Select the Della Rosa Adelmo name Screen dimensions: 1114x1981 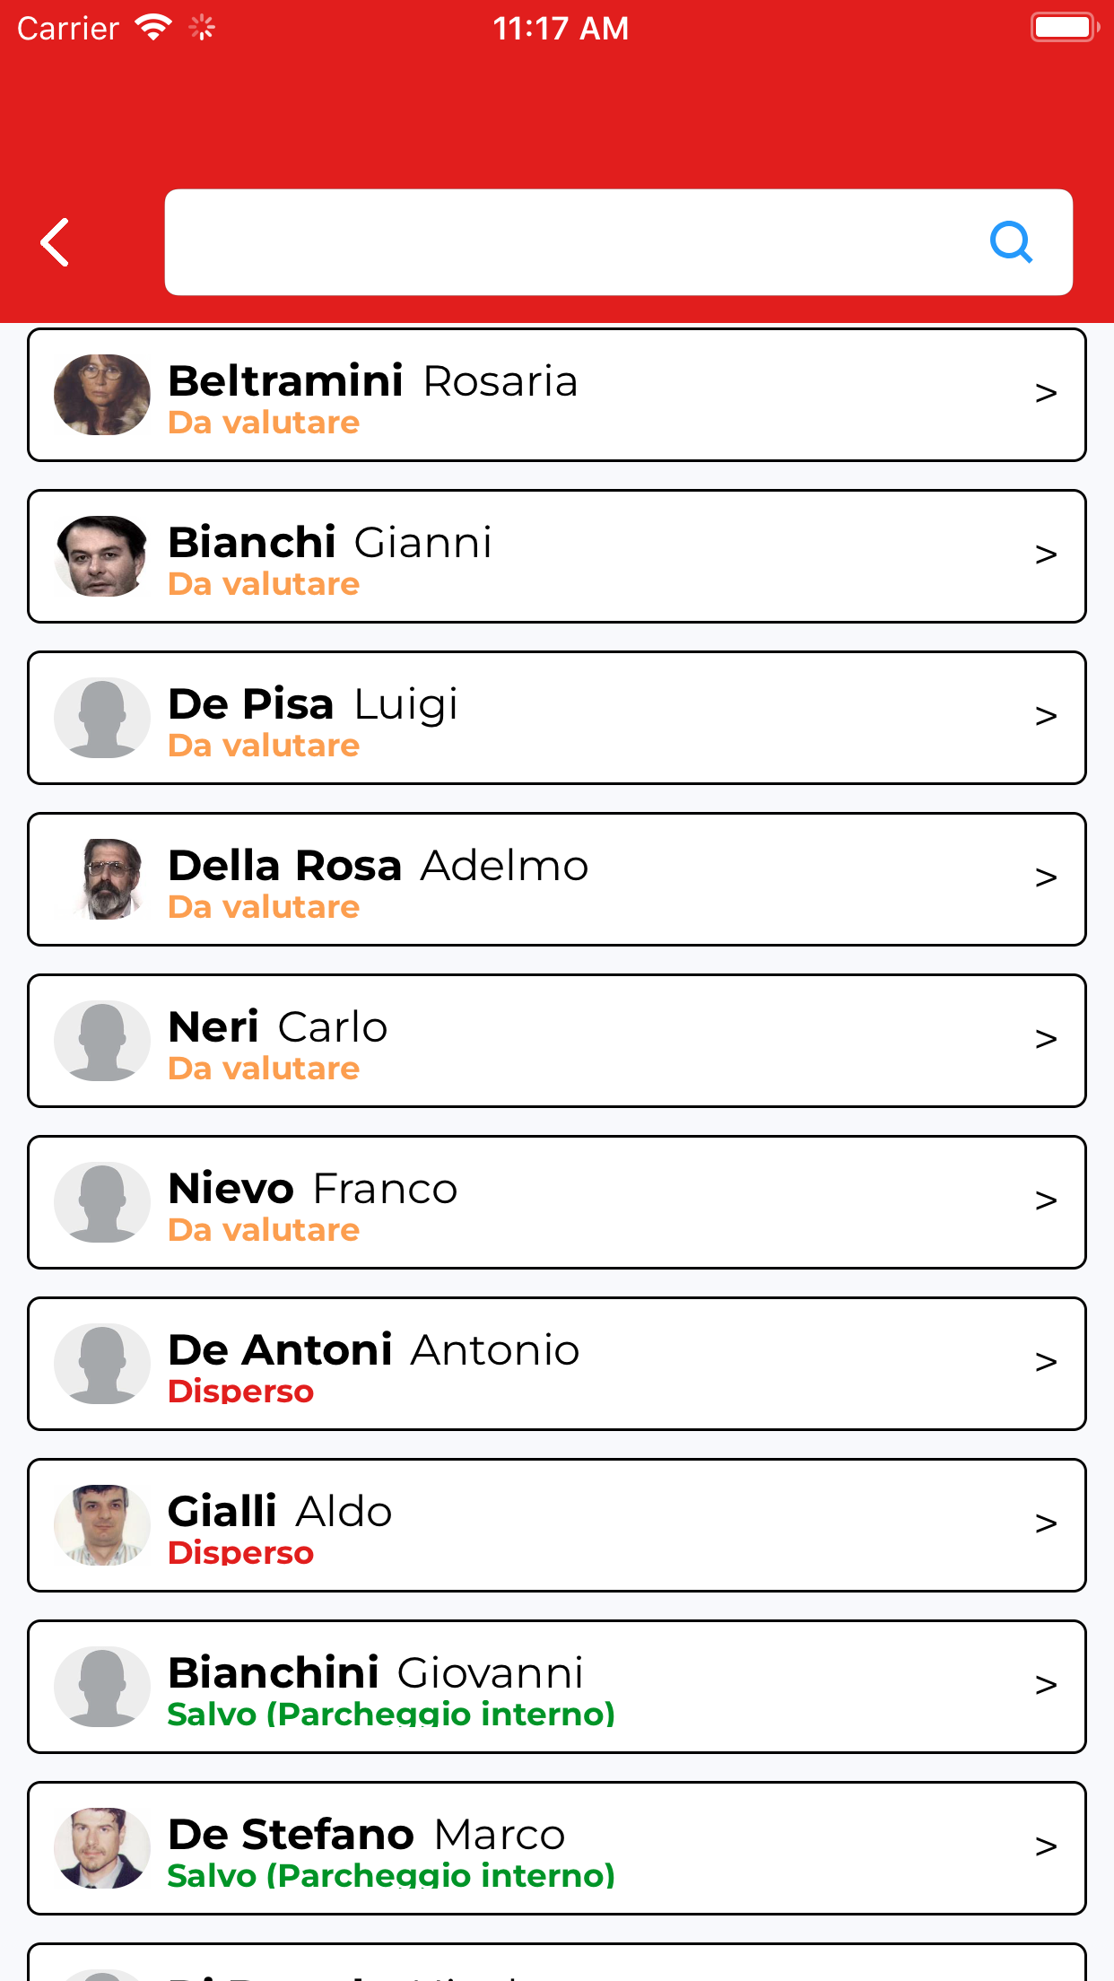click(379, 866)
